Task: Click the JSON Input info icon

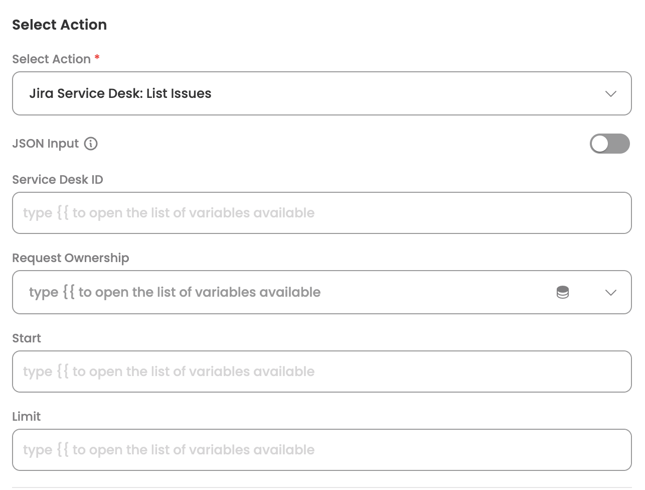Action: pyautogui.click(x=91, y=144)
